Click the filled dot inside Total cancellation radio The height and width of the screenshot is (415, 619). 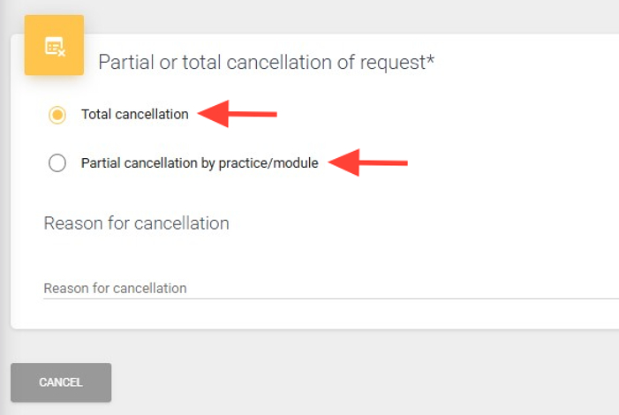point(57,115)
